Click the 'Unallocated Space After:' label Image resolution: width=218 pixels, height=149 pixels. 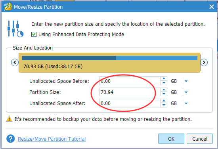pos(57,103)
